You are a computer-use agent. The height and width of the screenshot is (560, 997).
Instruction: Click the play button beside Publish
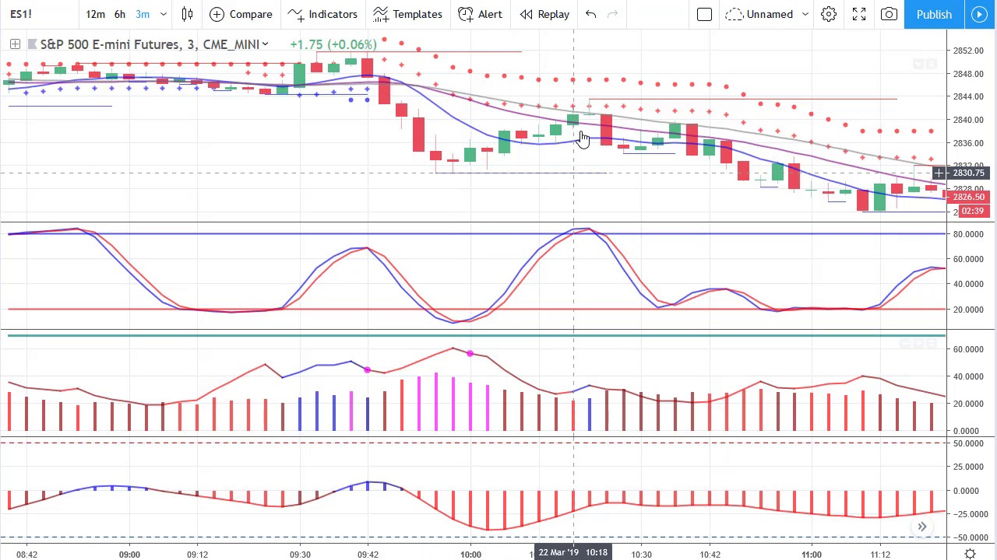pyautogui.click(x=980, y=14)
